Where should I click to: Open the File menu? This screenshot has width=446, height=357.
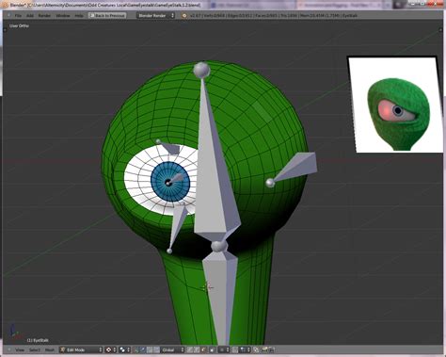pyautogui.click(x=18, y=15)
